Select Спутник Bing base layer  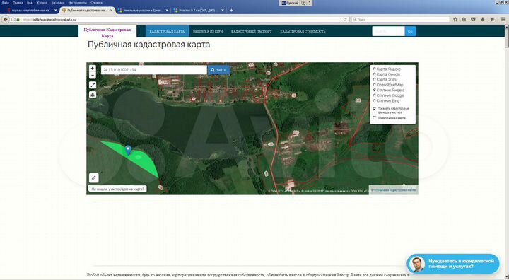[x=386, y=101]
